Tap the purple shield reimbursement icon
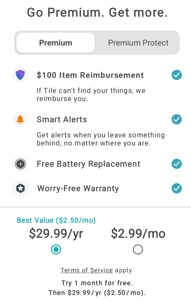 [x=20, y=75]
